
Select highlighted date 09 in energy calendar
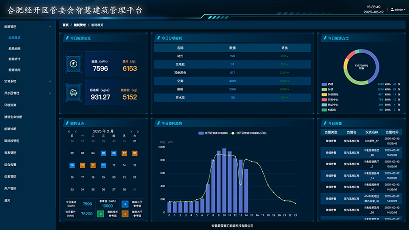[72, 165]
